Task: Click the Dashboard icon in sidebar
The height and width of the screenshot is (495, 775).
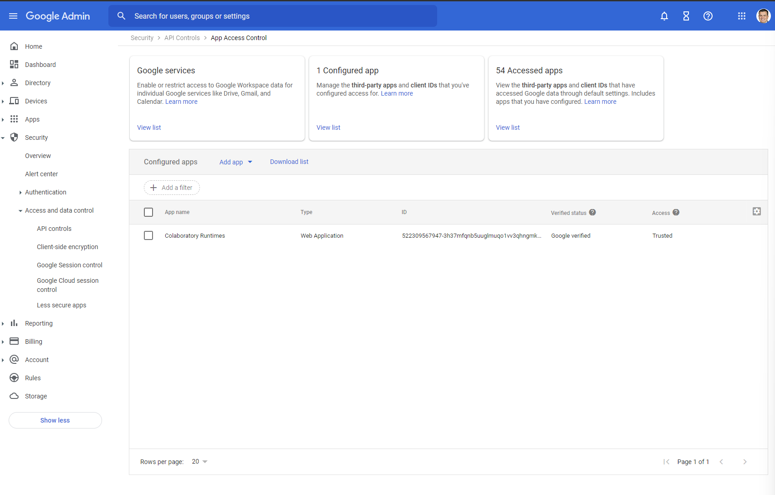Action: [x=14, y=65]
